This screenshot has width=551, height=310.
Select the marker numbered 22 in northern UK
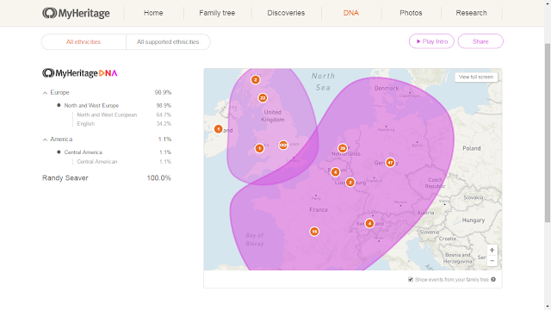coord(263,97)
